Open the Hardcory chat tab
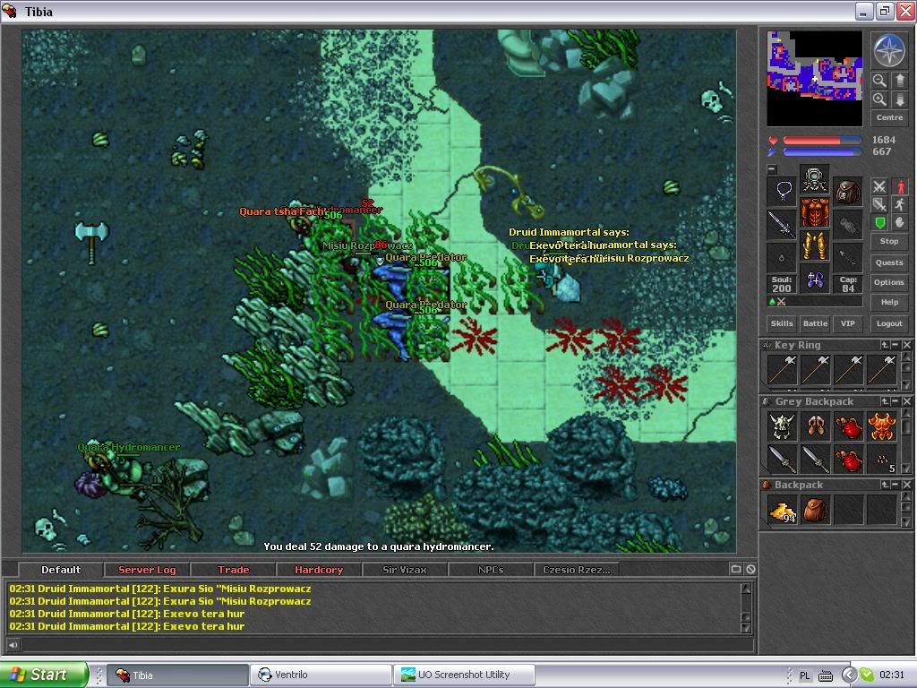 click(x=319, y=569)
